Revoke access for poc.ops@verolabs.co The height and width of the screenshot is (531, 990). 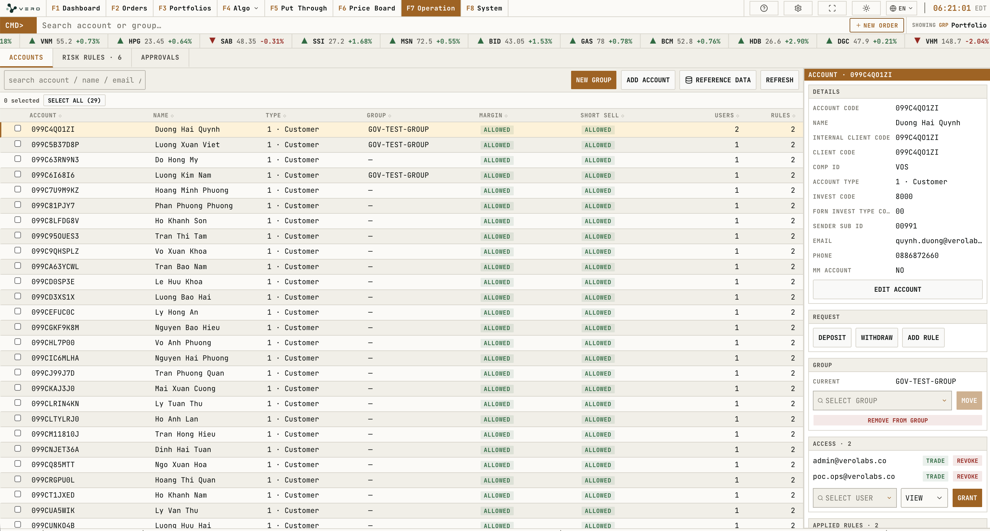click(967, 477)
